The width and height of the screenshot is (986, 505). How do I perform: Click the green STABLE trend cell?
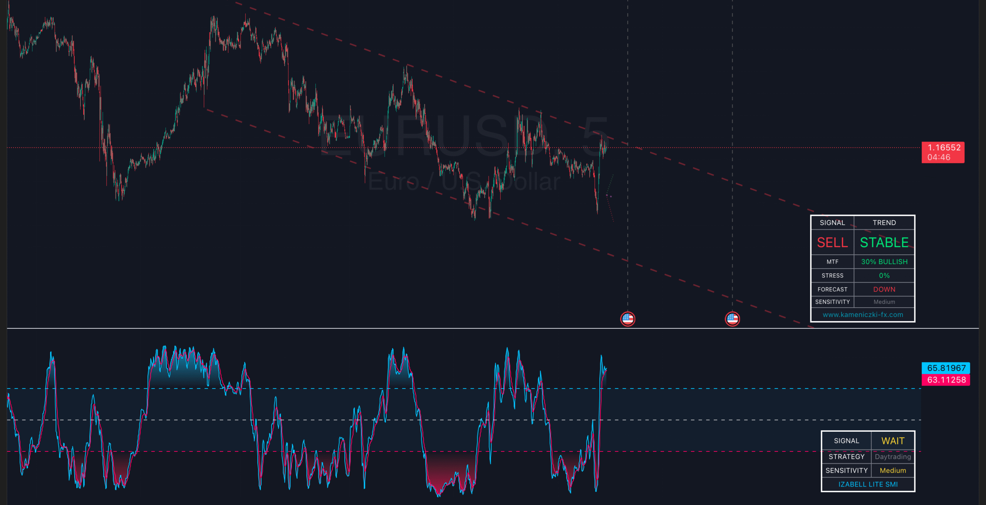[884, 242]
